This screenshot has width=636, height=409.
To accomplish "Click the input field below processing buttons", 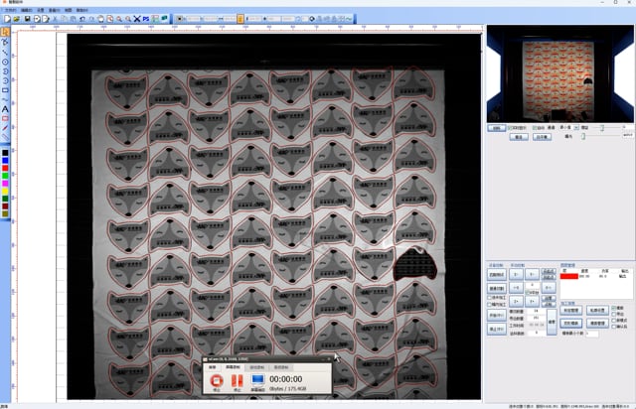I will click(592, 334).
